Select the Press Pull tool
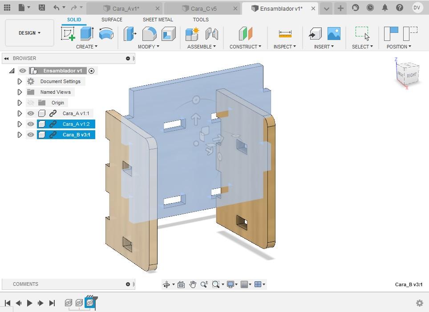The height and width of the screenshot is (312, 429). coord(130,34)
